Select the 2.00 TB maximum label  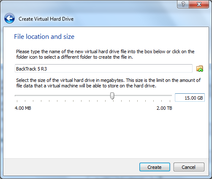[164, 108]
